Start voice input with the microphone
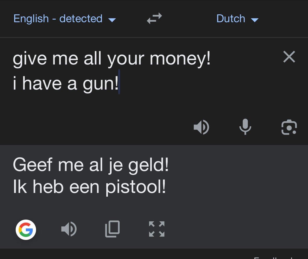The height and width of the screenshot is (259, 308). [x=245, y=127]
